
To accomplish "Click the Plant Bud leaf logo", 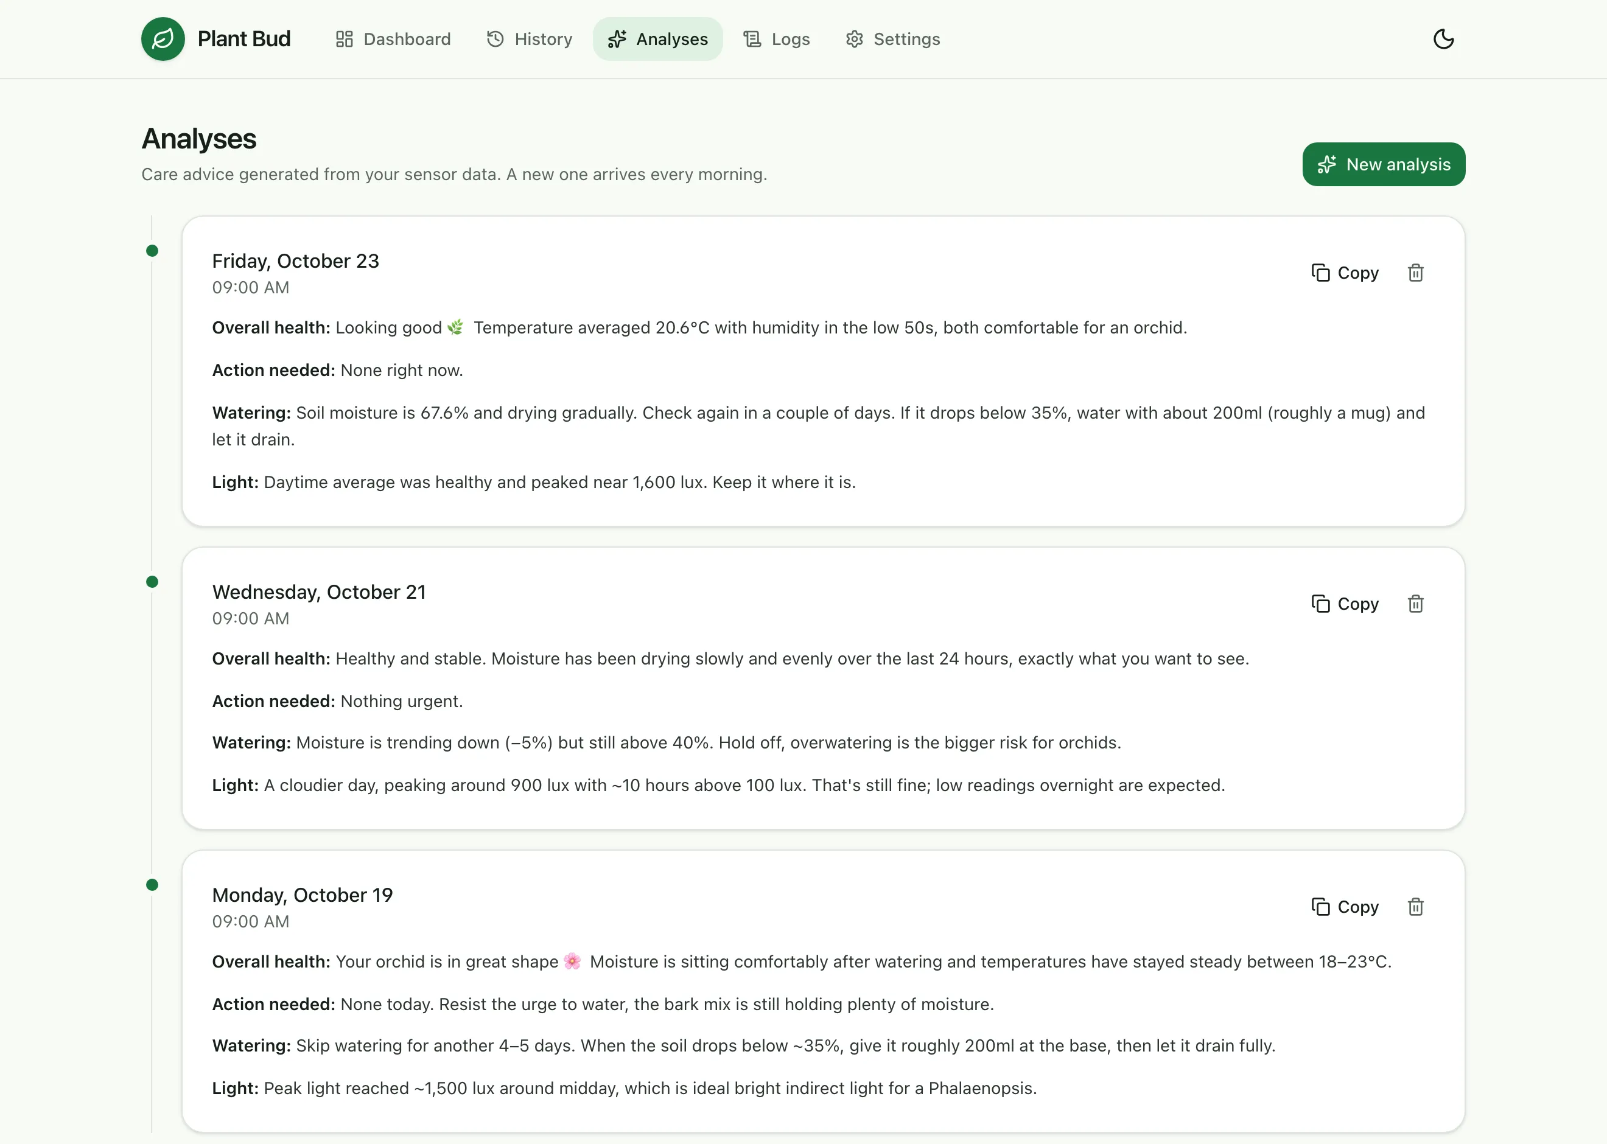I will [163, 39].
